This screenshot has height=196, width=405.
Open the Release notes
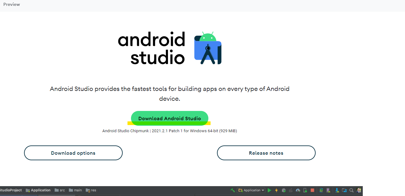(266, 153)
